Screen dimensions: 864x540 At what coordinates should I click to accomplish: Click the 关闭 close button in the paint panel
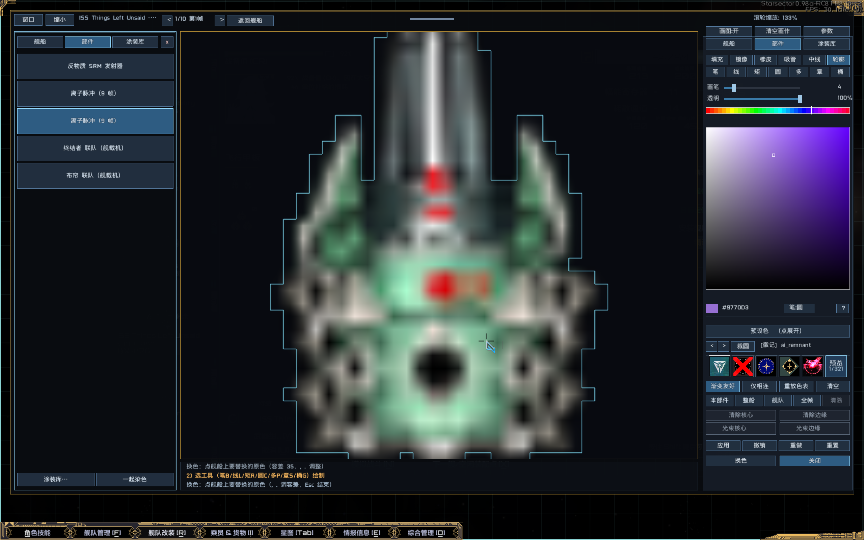coord(814,461)
